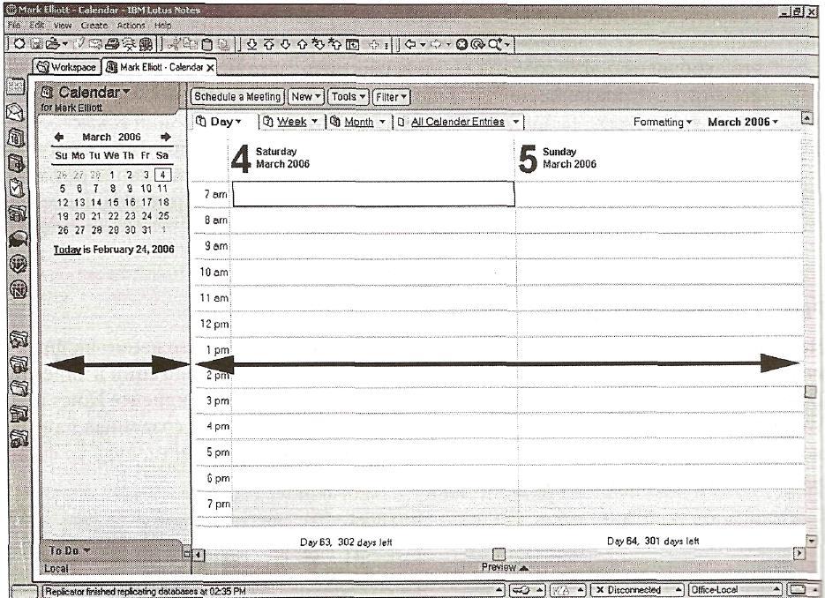
Task: Open the Create menu
Action: pos(94,25)
